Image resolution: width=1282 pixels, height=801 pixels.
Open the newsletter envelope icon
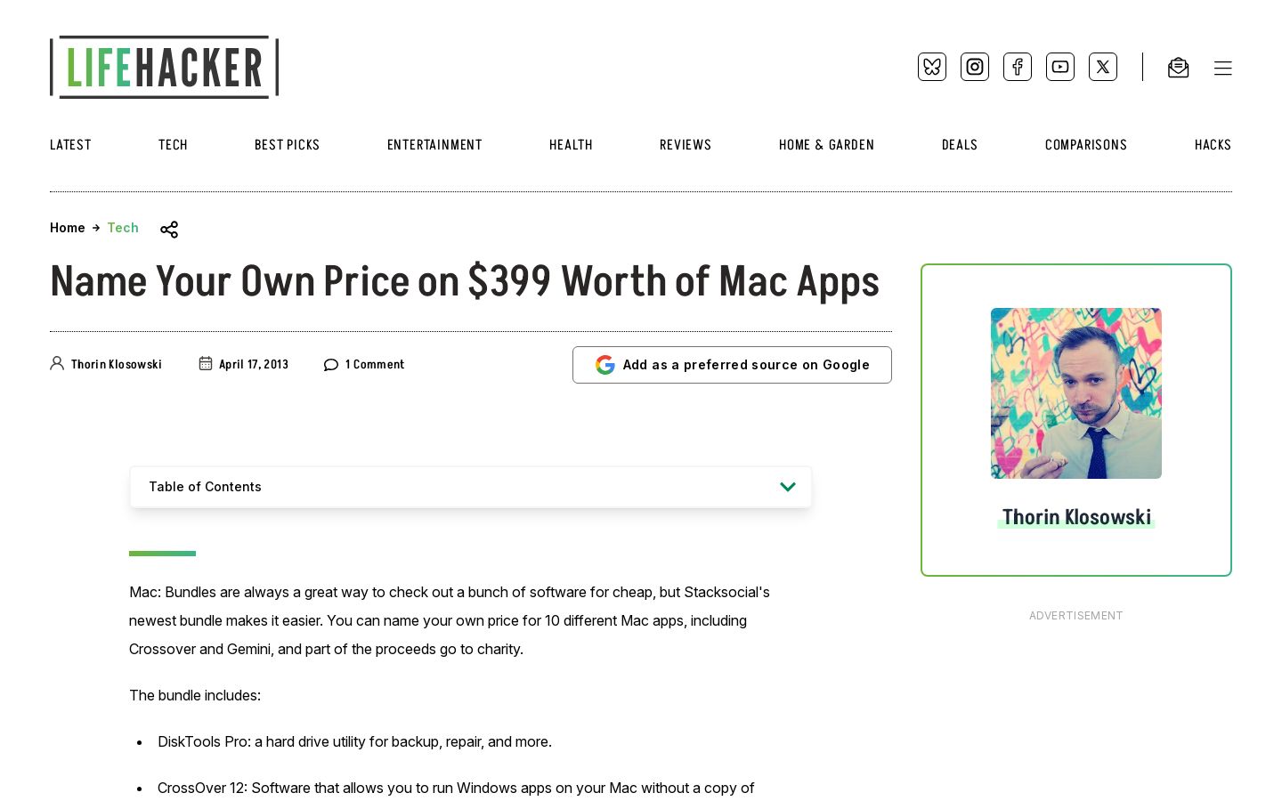(1178, 68)
